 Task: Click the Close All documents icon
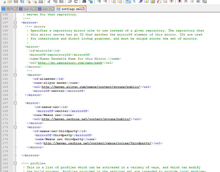(x=35, y=1)
